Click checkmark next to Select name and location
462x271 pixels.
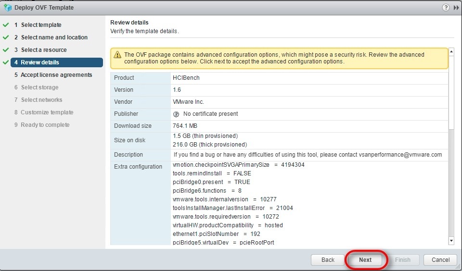[6, 37]
